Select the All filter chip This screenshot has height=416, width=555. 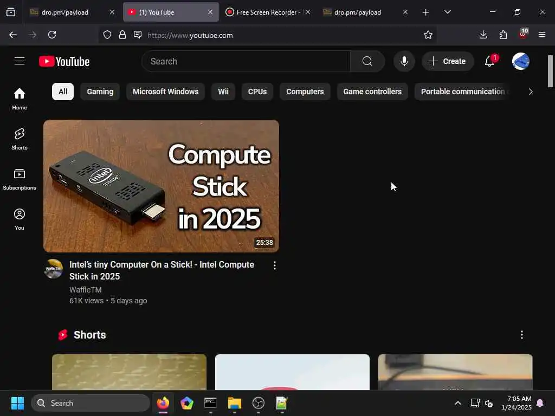(x=63, y=92)
